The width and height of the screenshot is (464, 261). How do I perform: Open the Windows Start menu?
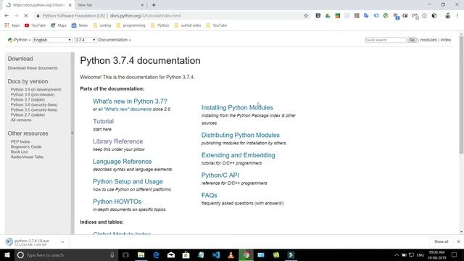click(x=7, y=255)
